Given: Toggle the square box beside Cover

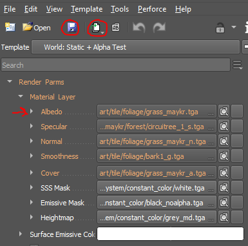Looking at the screenshot, I should [x=237, y=172].
